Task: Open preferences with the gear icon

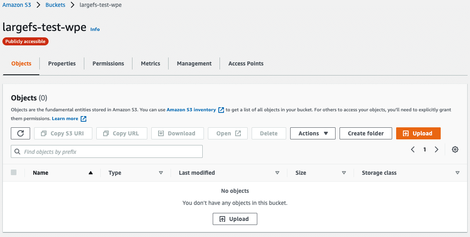Action: point(455,149)
